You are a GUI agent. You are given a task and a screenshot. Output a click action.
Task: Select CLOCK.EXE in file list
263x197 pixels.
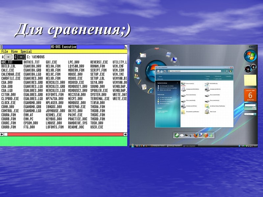point(9,103)
